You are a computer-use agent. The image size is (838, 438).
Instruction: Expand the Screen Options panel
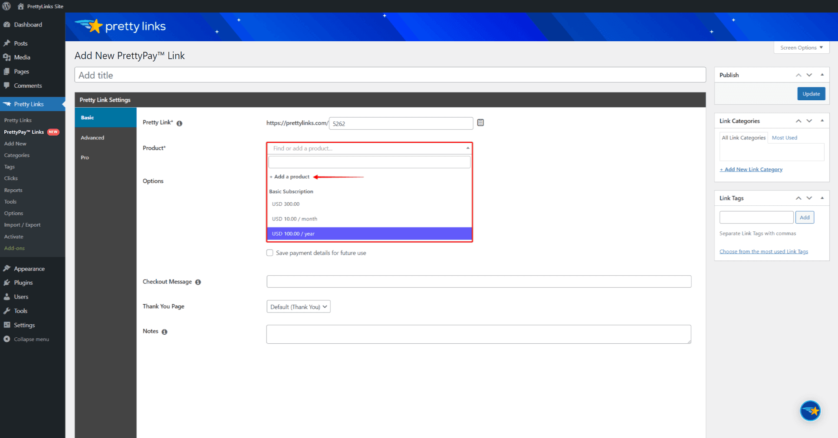(801, 48)
